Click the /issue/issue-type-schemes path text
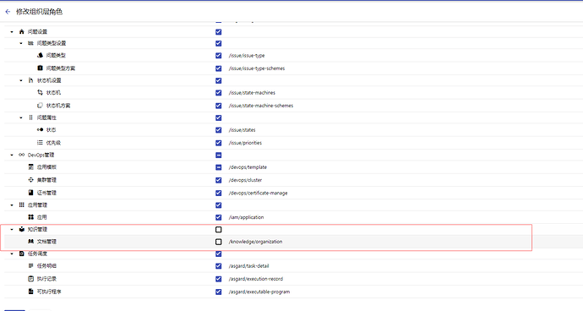Image resolution: width=583 pixels, height=311 pixels. pyautogui.click(x=257, y=68)
